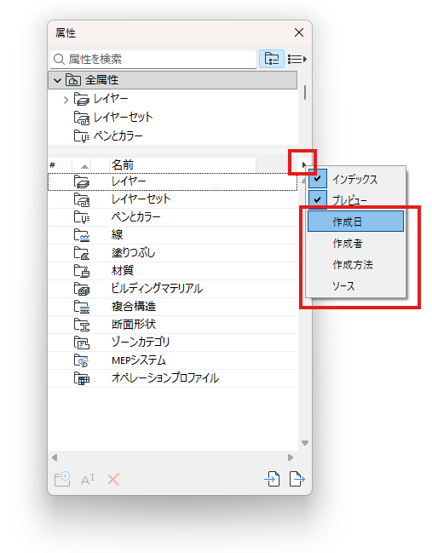Click the ペンとカラー folder icon in tree
The width and height of the screenshot is (432, 553).
pyautogui.click(x=82, y=135)
